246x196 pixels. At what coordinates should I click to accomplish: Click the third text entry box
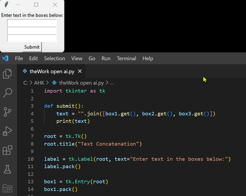pyautogui.click(x=32, y=38)
